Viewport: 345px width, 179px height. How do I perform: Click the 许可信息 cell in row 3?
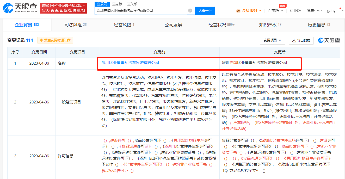pos(77,156)
